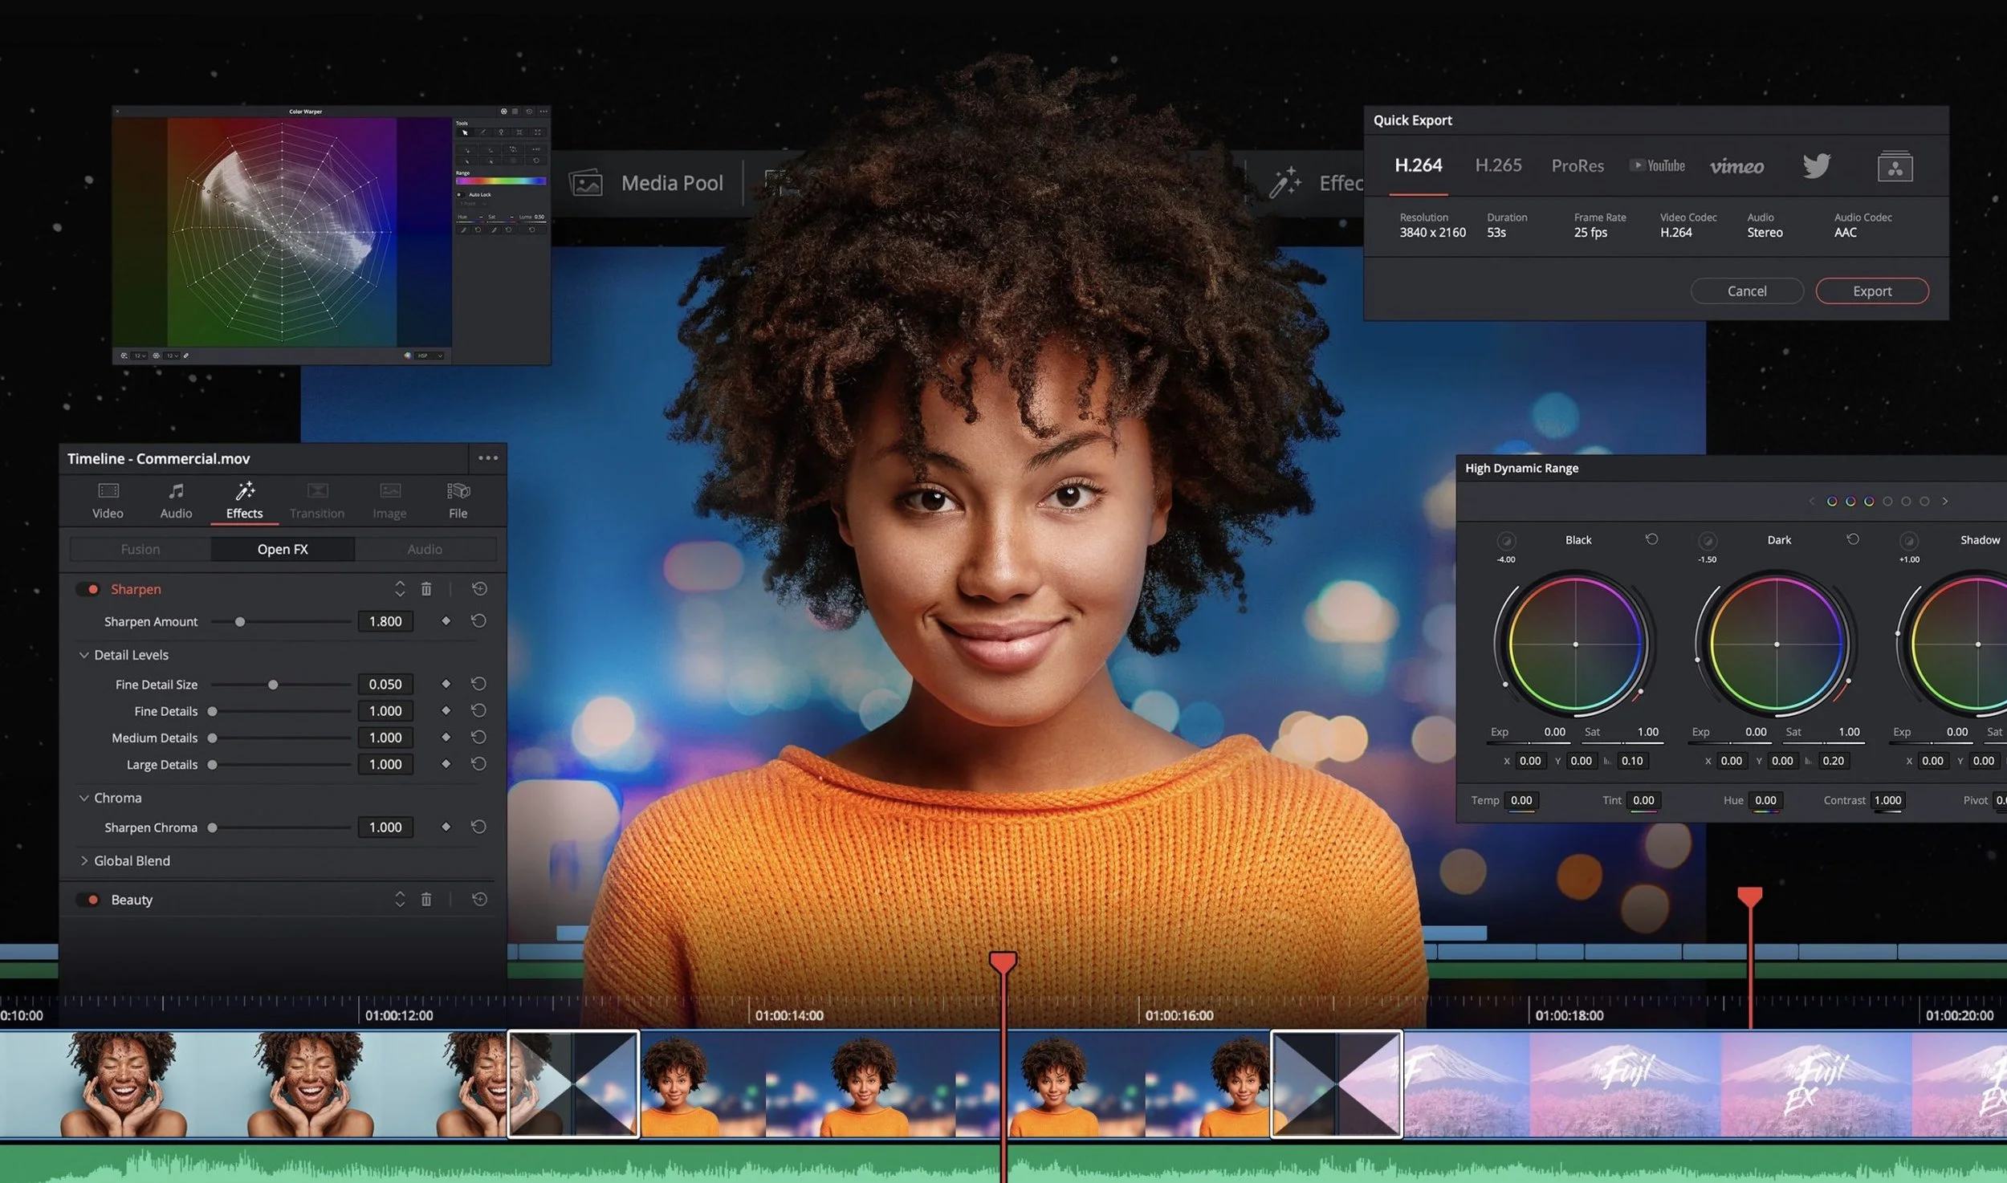Adjust the Sharpen Amount slider handle
This screenshot has width=2007, height=1183.
239,622
